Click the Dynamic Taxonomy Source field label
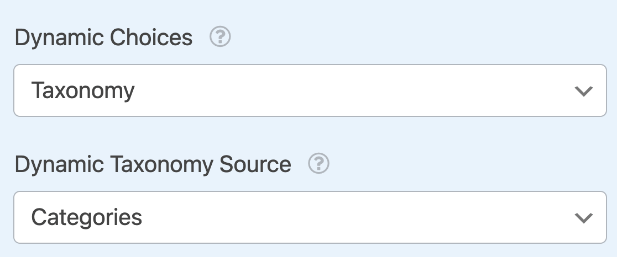The width and height of the screenshot is (617, 257). pyautogui.click(x=153, y=165)
